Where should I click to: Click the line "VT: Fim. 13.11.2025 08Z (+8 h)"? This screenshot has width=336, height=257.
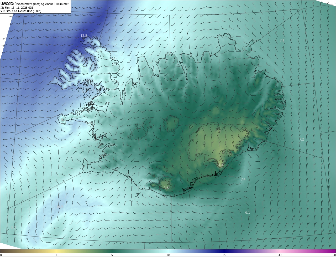point(21,11)
